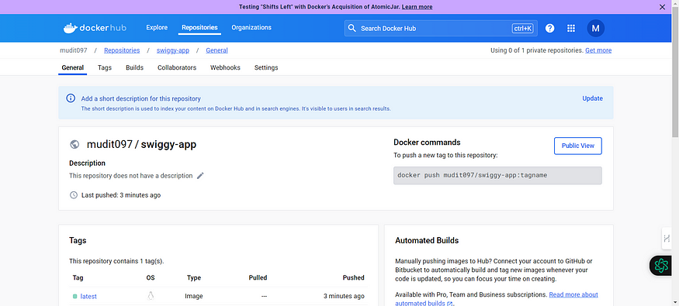The image size is (679, 306).
Task: Click 'This repository does not have a description' text
Action: pos(131,176)
